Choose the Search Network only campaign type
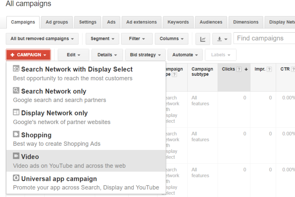295x197 pixels. (x=86, y=95)
